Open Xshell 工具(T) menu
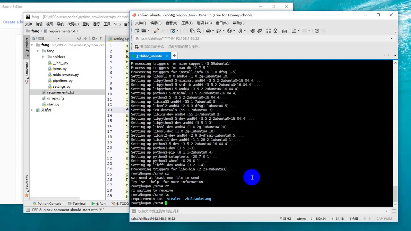411x231 pixels. click(x=187, y=23)
